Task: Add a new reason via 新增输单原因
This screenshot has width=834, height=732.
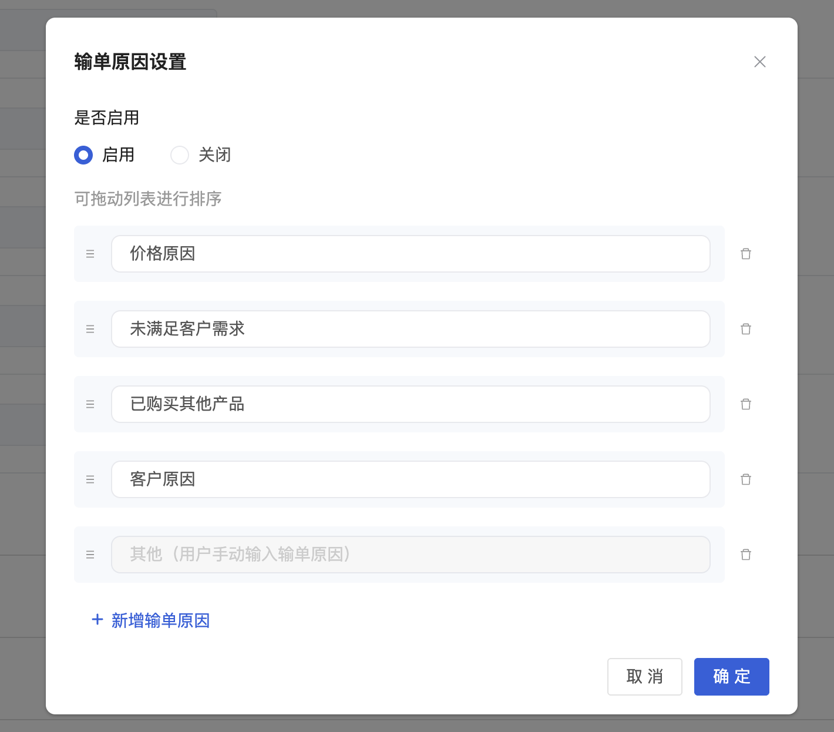Action: pyautogui.click(x=151, y=620)
